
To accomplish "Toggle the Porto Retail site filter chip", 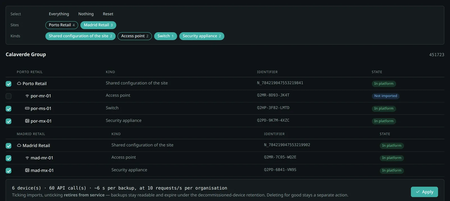I will 62,25.
